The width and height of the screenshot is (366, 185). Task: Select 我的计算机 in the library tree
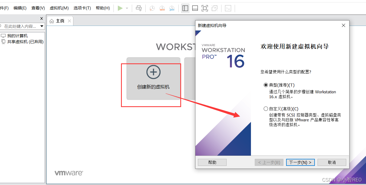pyautogui.click(x=17, y=36)
